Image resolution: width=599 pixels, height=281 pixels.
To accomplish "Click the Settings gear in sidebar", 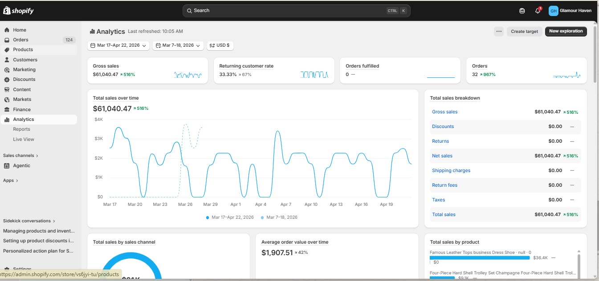I will [7, 269].
